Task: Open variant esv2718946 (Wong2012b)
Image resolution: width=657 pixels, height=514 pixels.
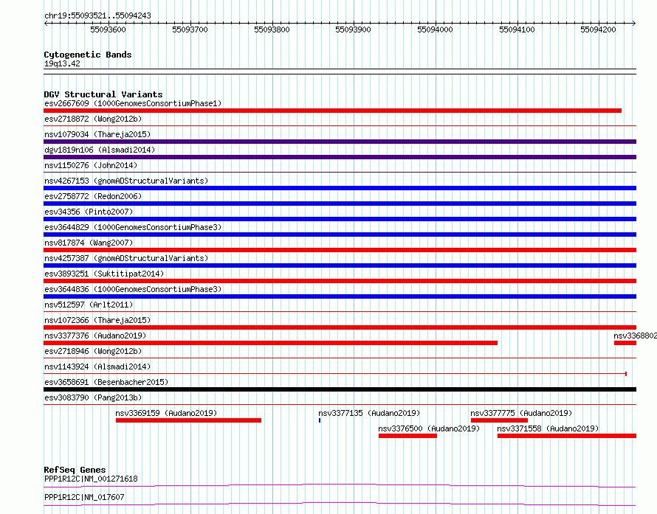Action: (x=93, y=351)
